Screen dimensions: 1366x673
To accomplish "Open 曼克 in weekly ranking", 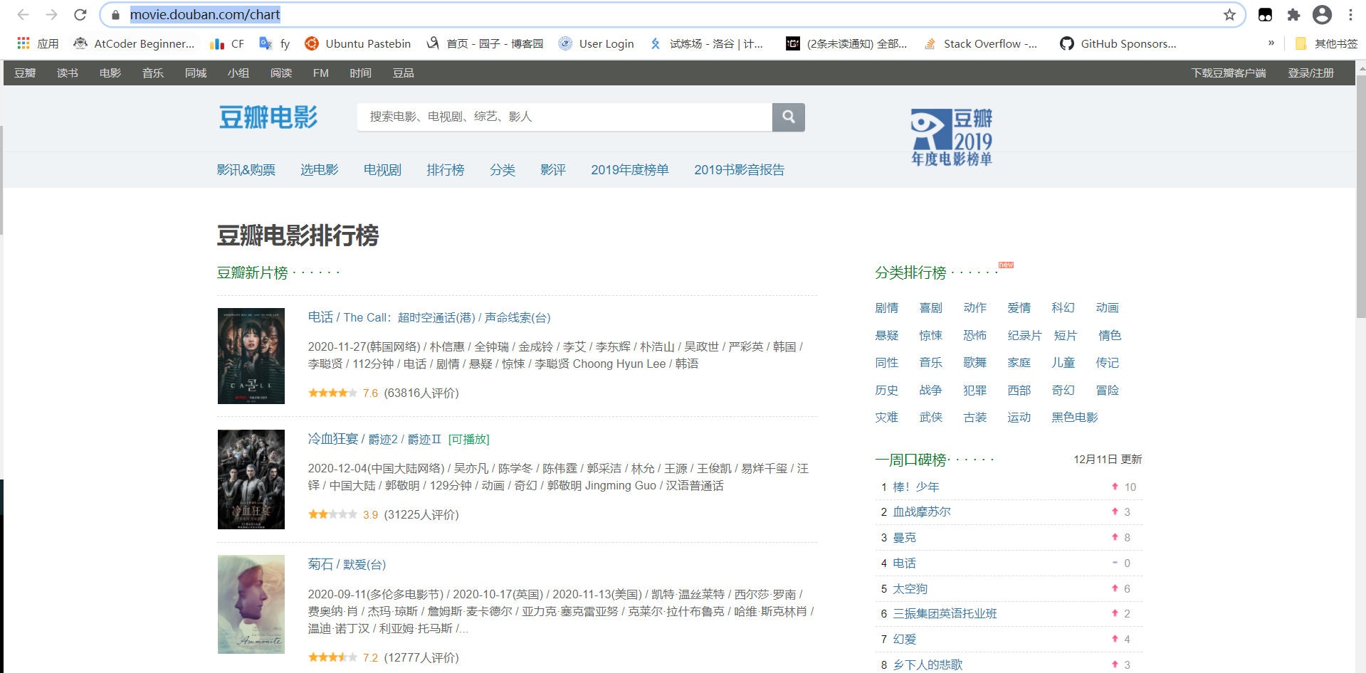I will 904,537.
